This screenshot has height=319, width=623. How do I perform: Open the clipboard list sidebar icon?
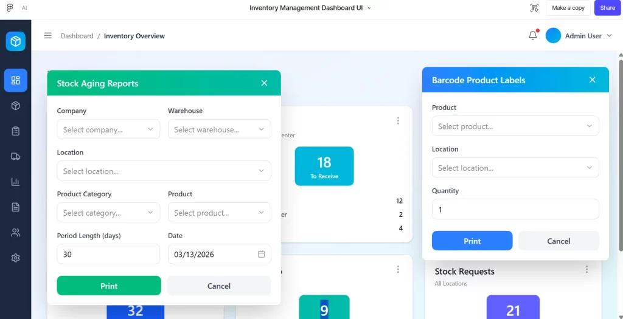click(x=15, y=131)
